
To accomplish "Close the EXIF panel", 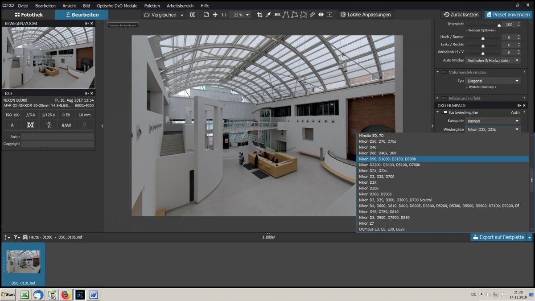I will tap(92, 94).
